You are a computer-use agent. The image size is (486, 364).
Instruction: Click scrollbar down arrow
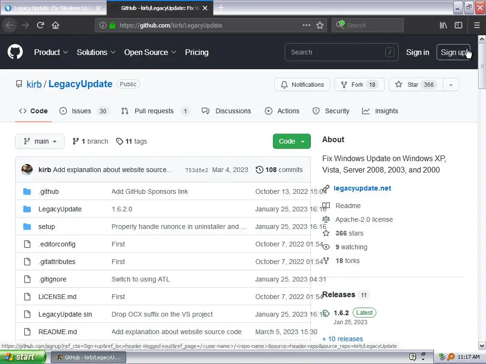click(x=482, y=346)
